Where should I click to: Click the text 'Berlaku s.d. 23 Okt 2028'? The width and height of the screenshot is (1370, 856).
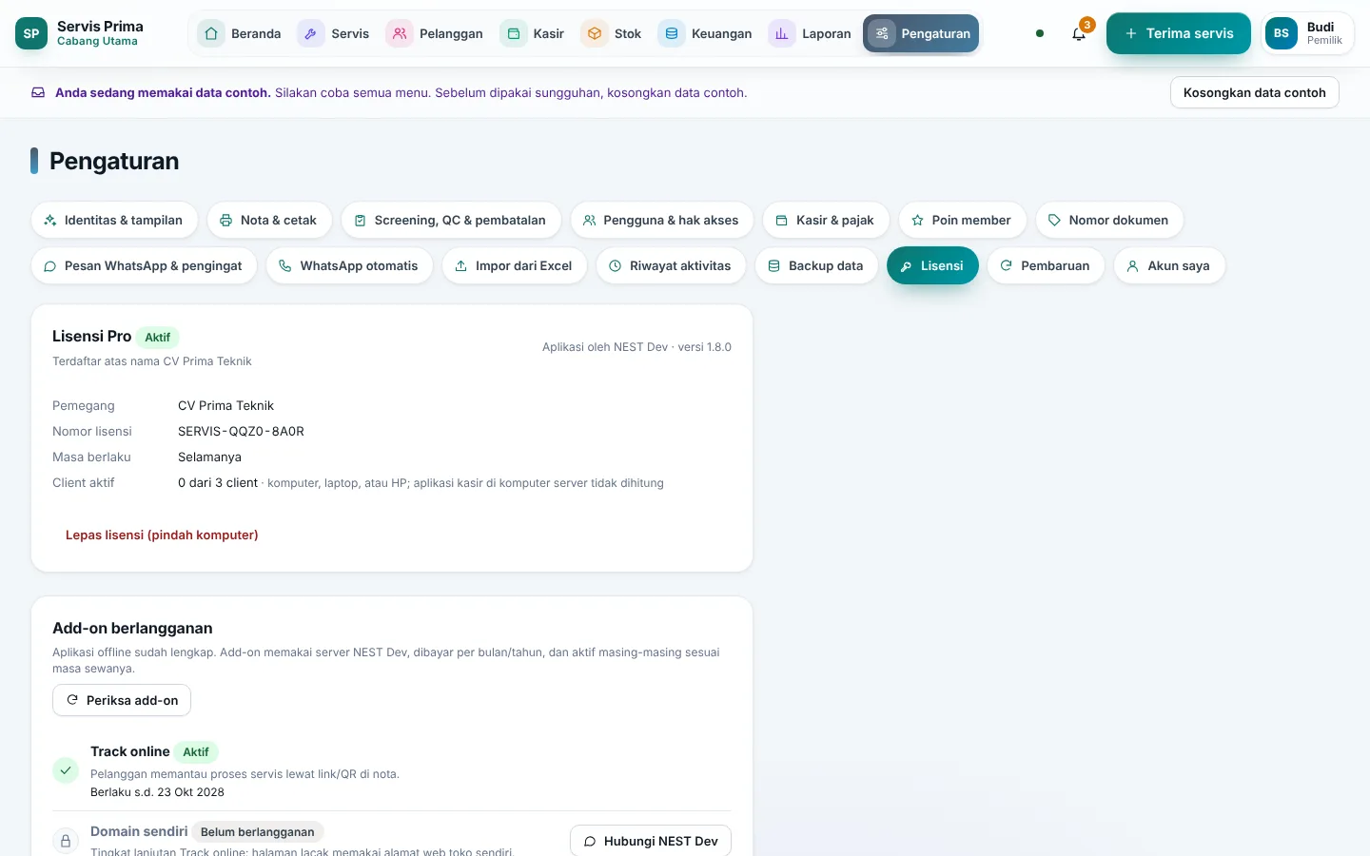point(157,792)
